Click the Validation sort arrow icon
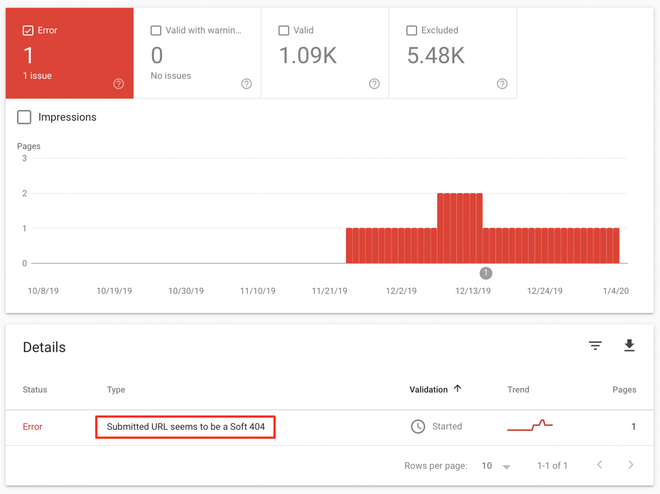 point(458,389)
